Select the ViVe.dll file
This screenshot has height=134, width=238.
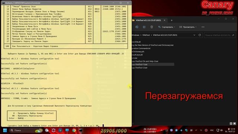click(136, 42)
